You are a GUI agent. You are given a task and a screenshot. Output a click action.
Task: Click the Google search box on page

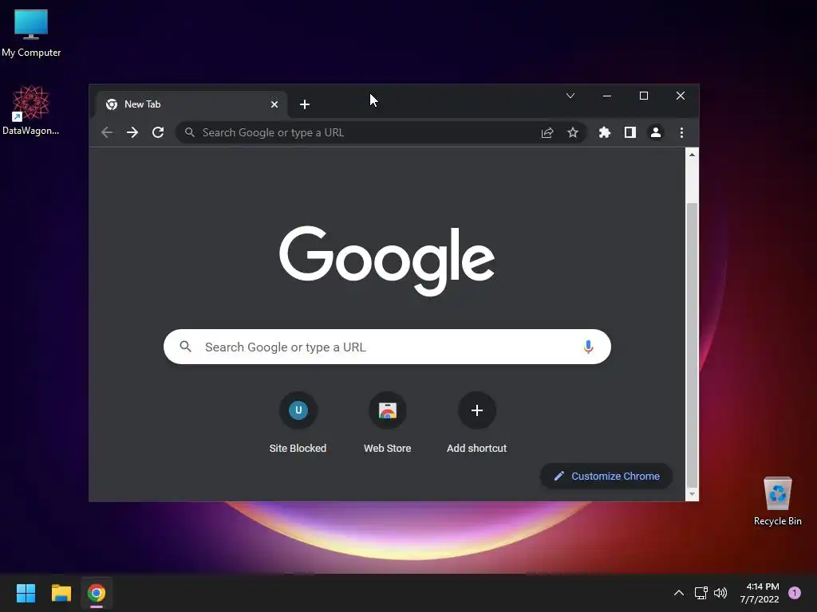point(387,347)
